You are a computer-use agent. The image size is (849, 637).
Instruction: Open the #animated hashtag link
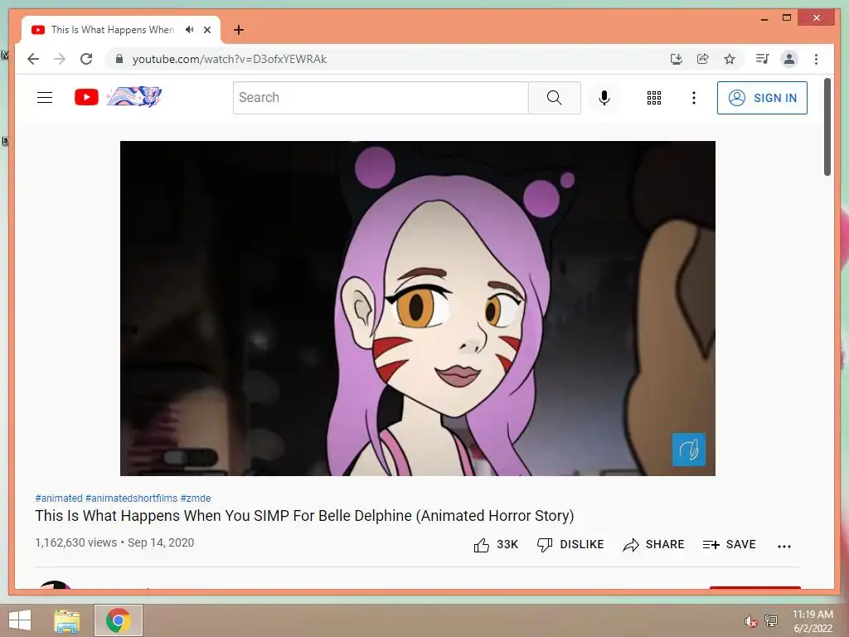pos(59,498)
